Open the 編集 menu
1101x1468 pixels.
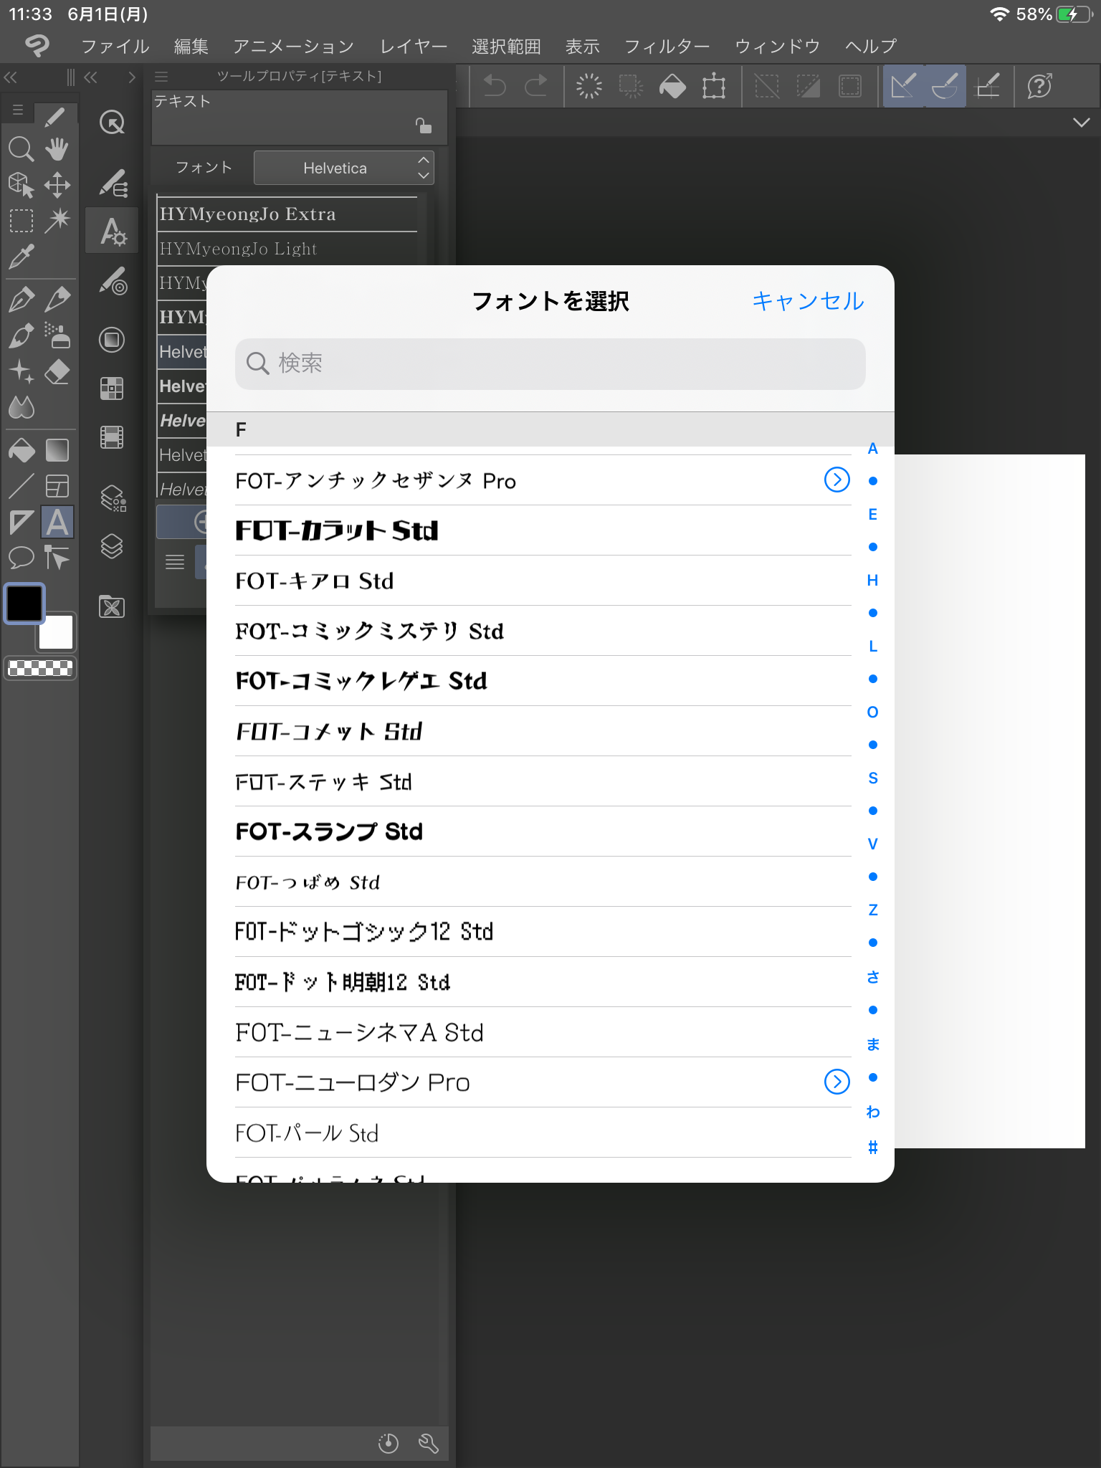[191, 47]
